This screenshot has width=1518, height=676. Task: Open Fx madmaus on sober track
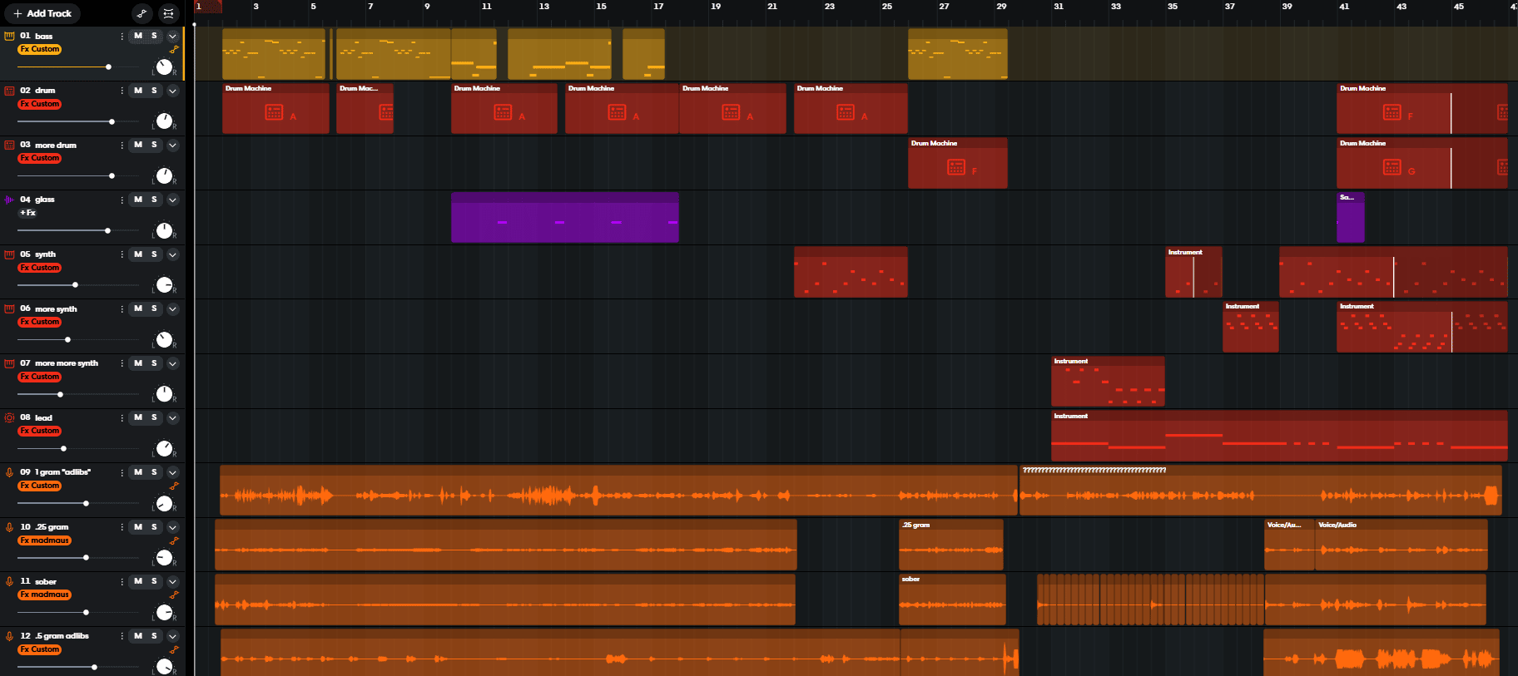(x=45, y=595)
